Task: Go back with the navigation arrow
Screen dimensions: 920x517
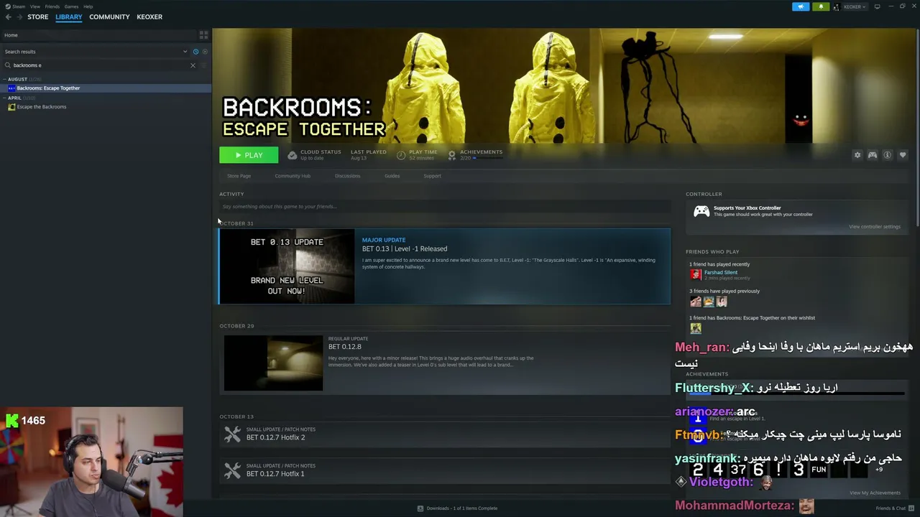Action: (x=9, y=17)
